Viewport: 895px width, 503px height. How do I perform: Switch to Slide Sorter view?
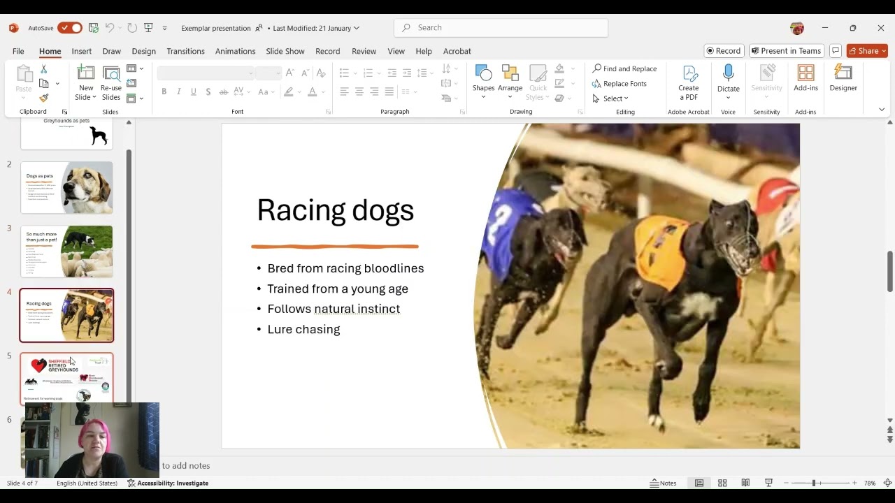point(722,483)
